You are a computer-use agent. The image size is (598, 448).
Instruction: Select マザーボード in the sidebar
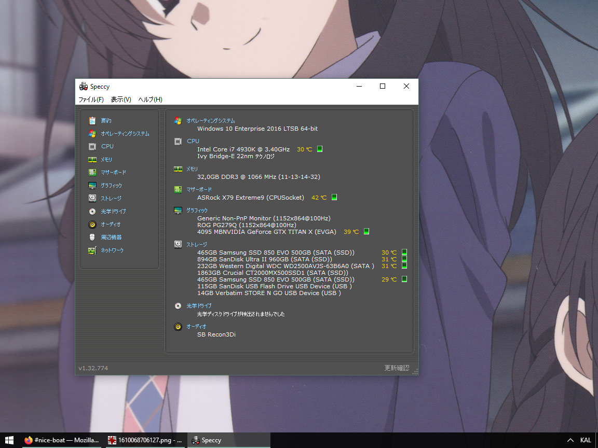click(113, 173)
